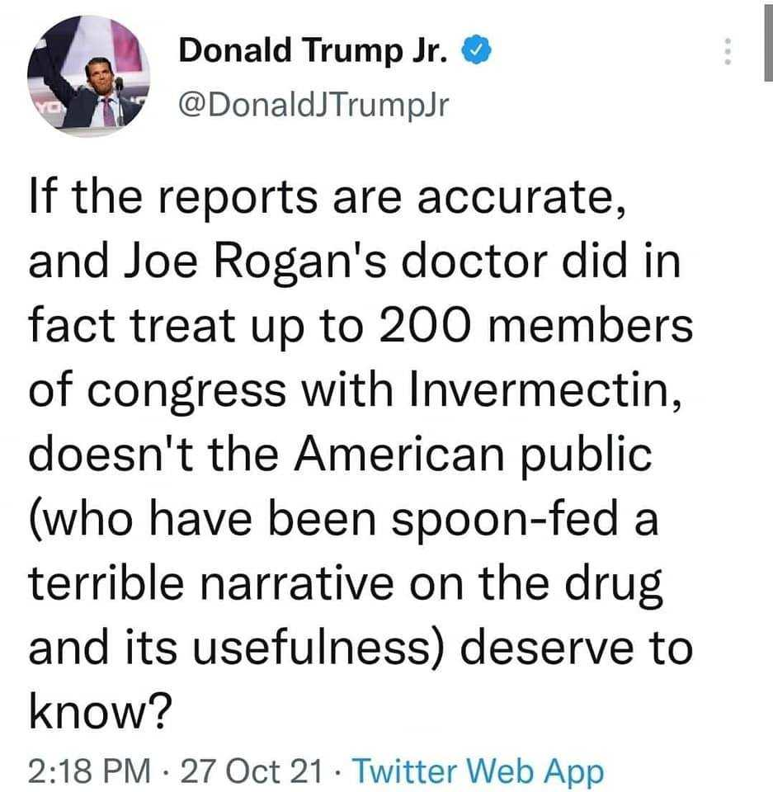Click the Donald Trump Jr. display name

coord(313,50)
